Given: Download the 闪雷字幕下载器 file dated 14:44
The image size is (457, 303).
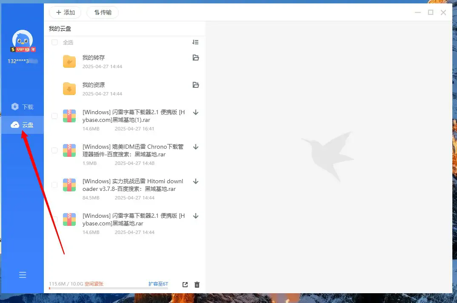Looking at the screenshot, I should tap(196, 216).
